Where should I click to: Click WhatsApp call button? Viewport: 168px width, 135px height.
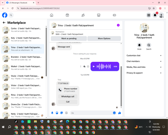[68, 97]
